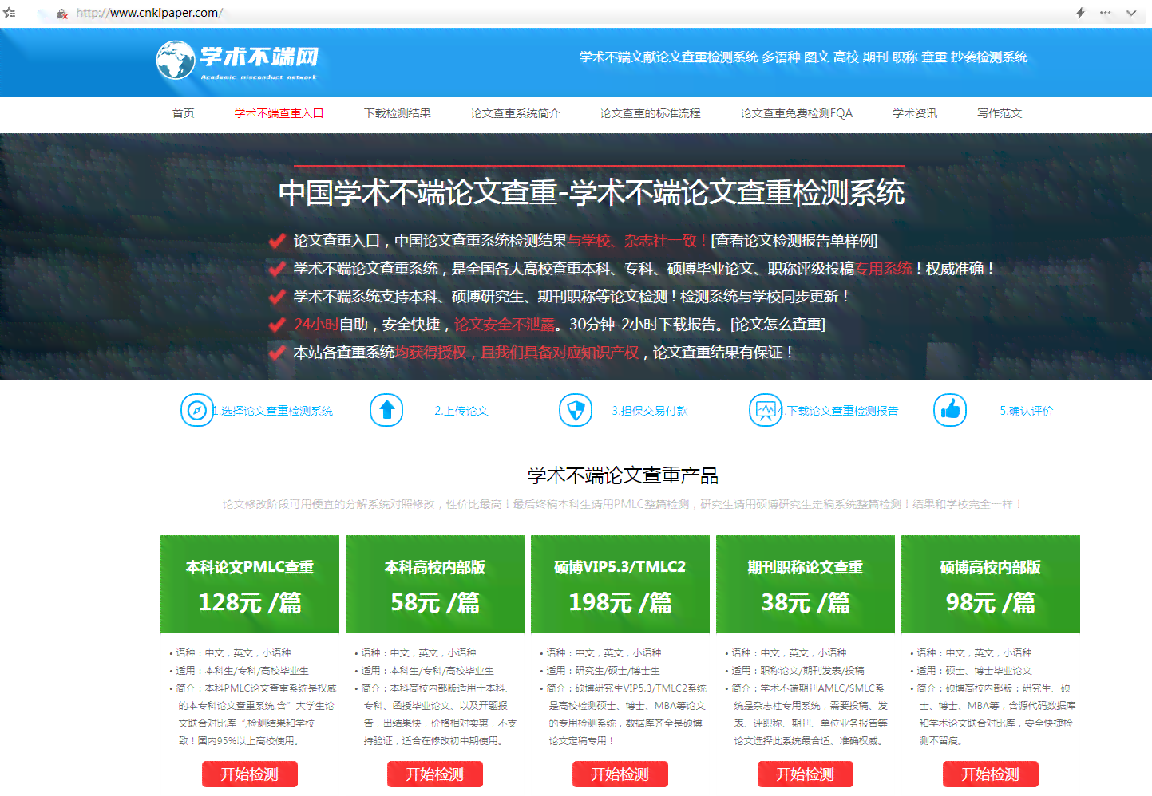The width and height of the screenshot is (1152, 796).
Task: Open the 首页 menu item
Action: (184, 113)
